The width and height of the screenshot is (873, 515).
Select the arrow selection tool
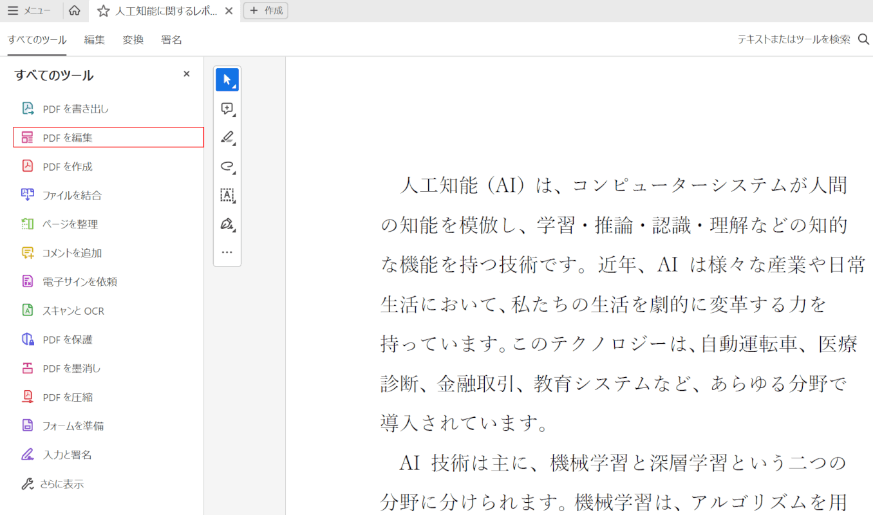[227, 79]
